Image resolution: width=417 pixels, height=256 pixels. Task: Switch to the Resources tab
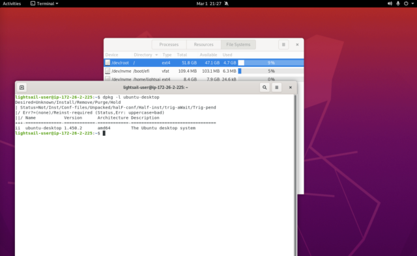(x=203, y=45)
